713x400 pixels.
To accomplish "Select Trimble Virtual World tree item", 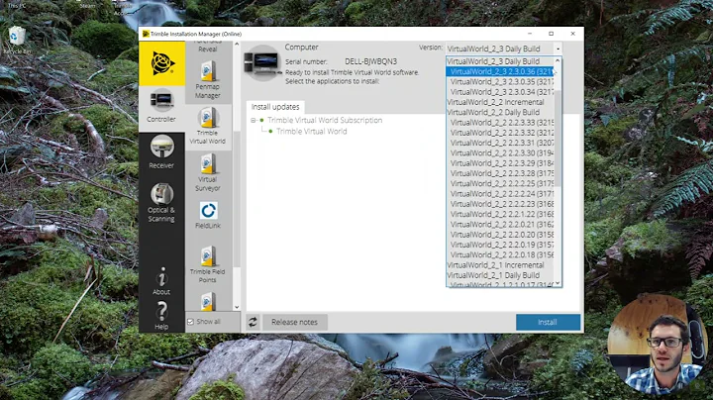I will [312, 131].
